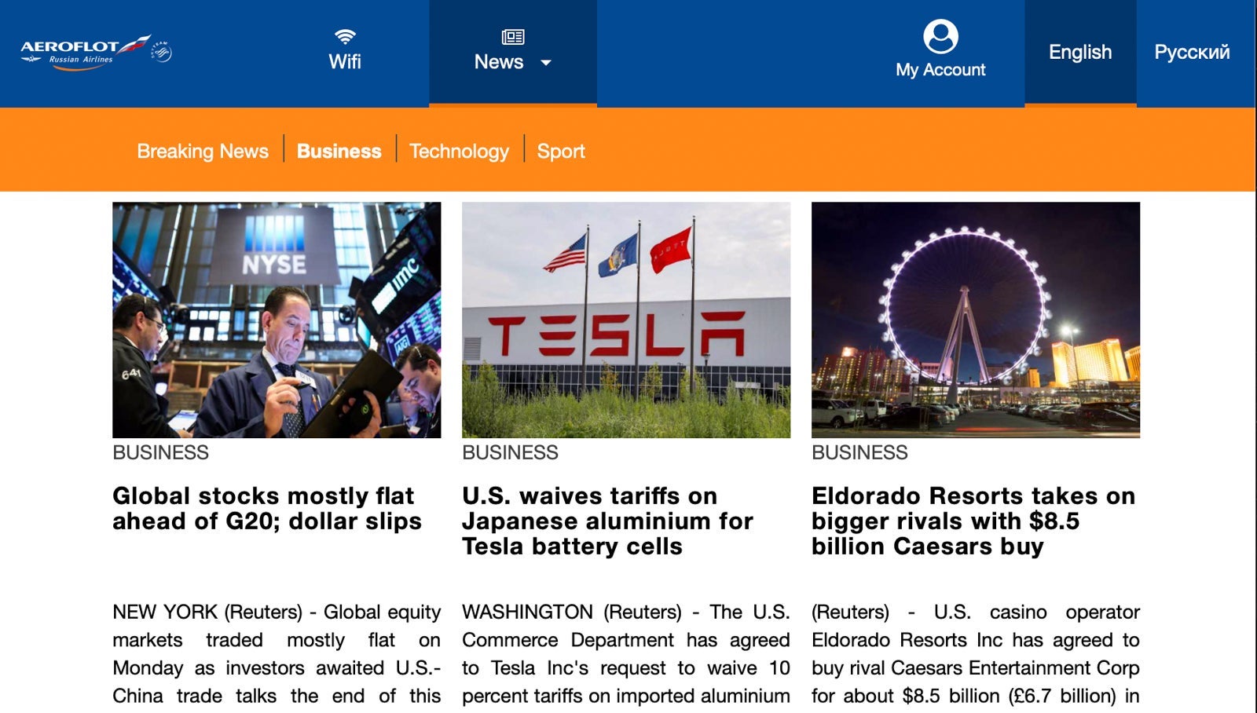The image size is (1257, 713).
Task: Open the Wifi menu label
Action: pos(345,62)
